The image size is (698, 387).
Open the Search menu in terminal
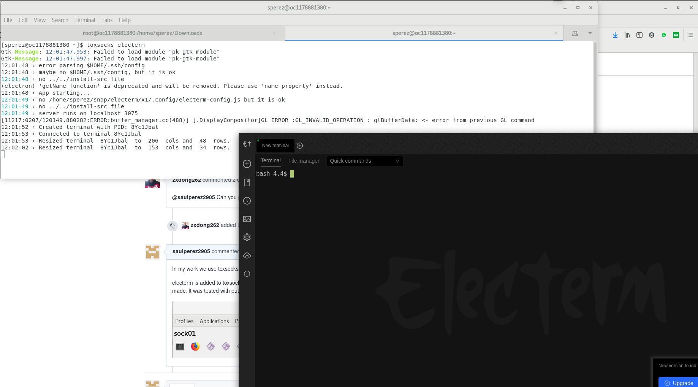60,20
